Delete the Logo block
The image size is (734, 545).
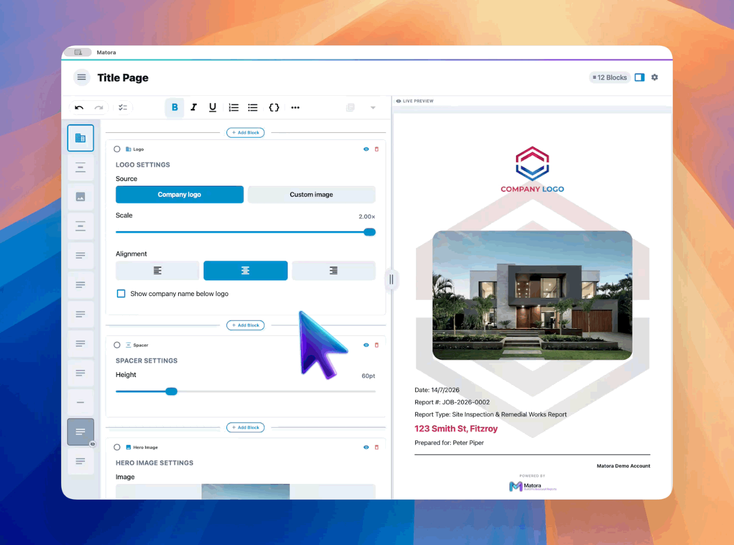[377, 149]
